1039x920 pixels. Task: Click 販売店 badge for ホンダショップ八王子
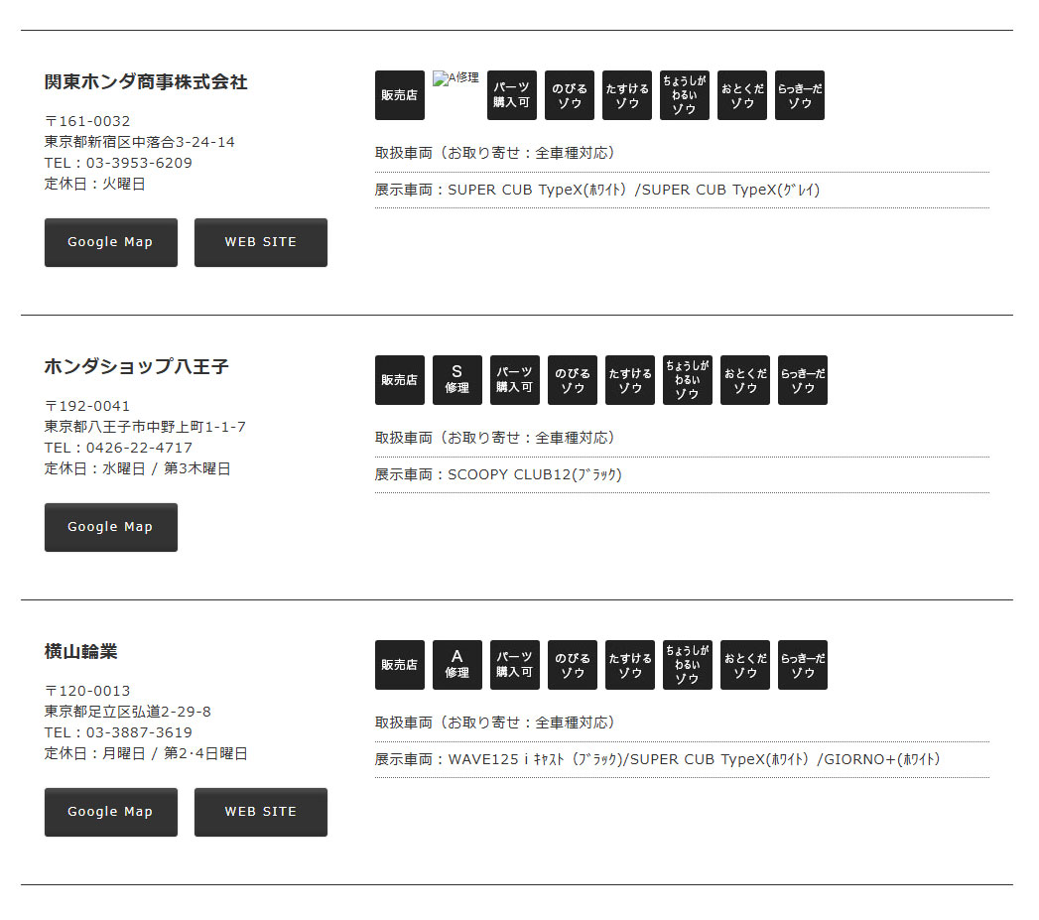pos(400,380)
